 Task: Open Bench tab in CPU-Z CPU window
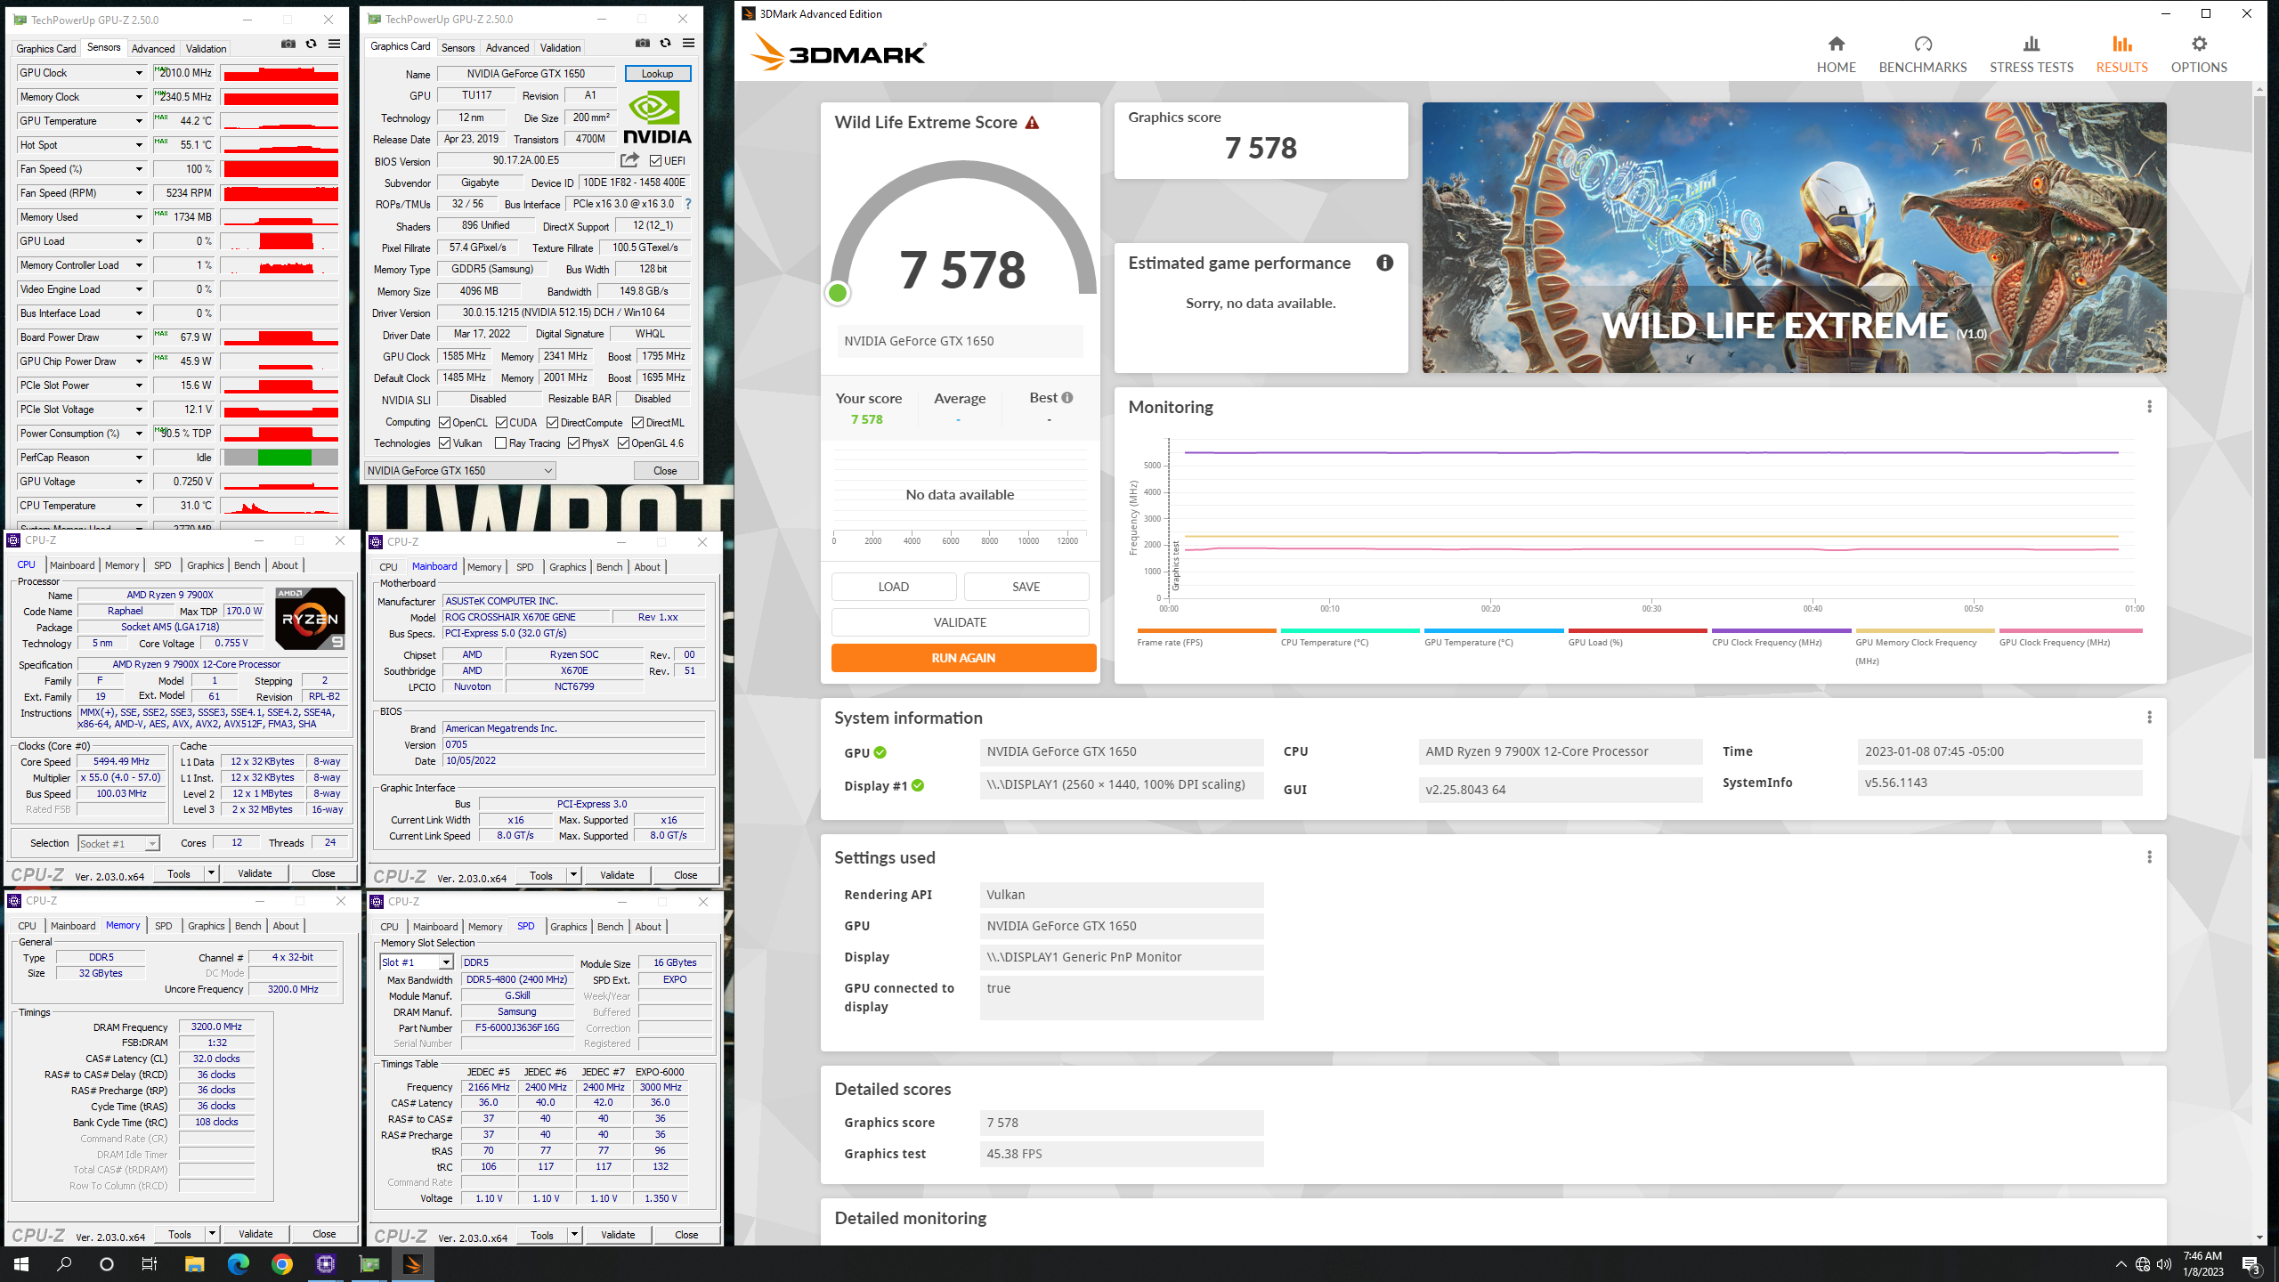point(247,565)
